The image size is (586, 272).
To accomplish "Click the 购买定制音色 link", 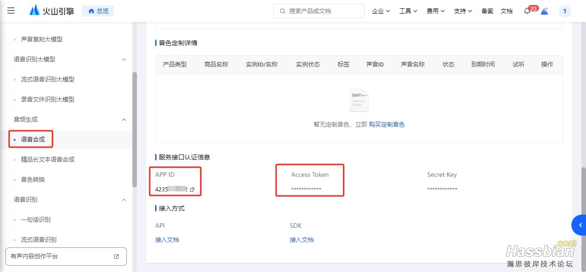I will click(x=387, y=124).
